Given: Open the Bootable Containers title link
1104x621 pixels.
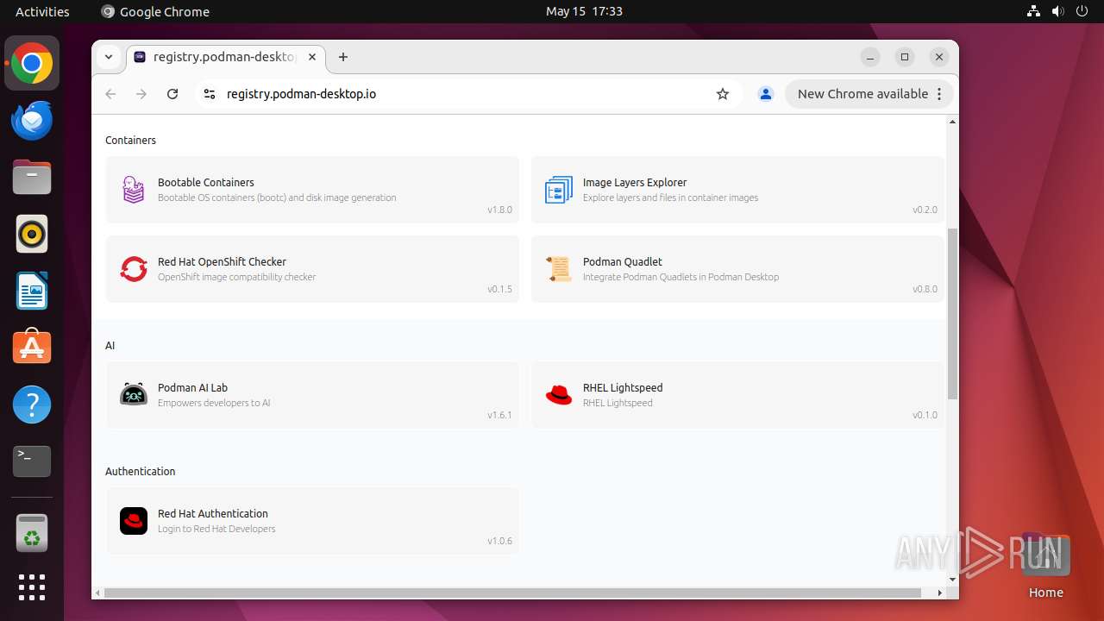Looking at the screenshot, I should [206, 182].
